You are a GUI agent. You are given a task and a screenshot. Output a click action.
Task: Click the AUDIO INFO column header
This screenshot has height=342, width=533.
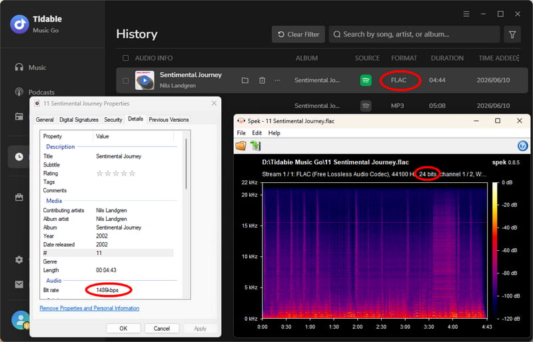(154, 58)
